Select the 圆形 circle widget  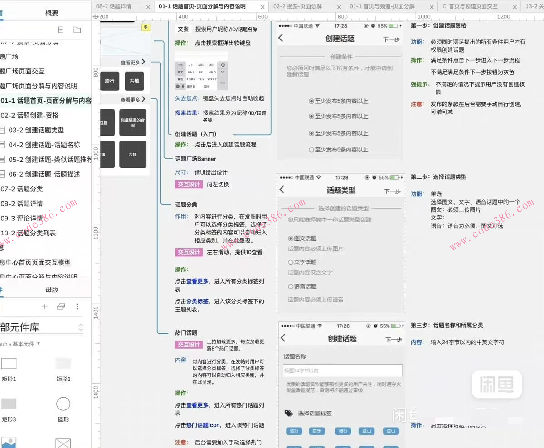click(x=63, y=404)
